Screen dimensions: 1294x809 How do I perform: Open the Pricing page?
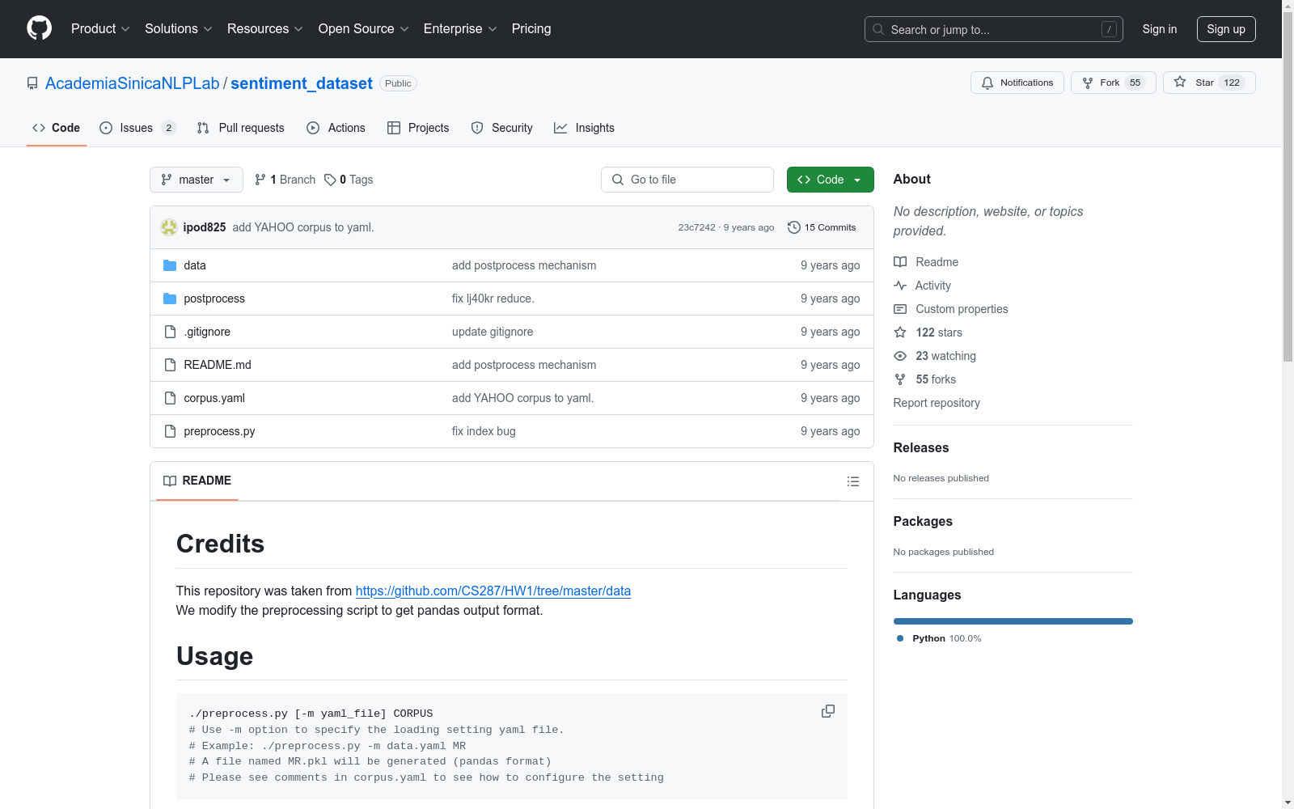[531, 28]
